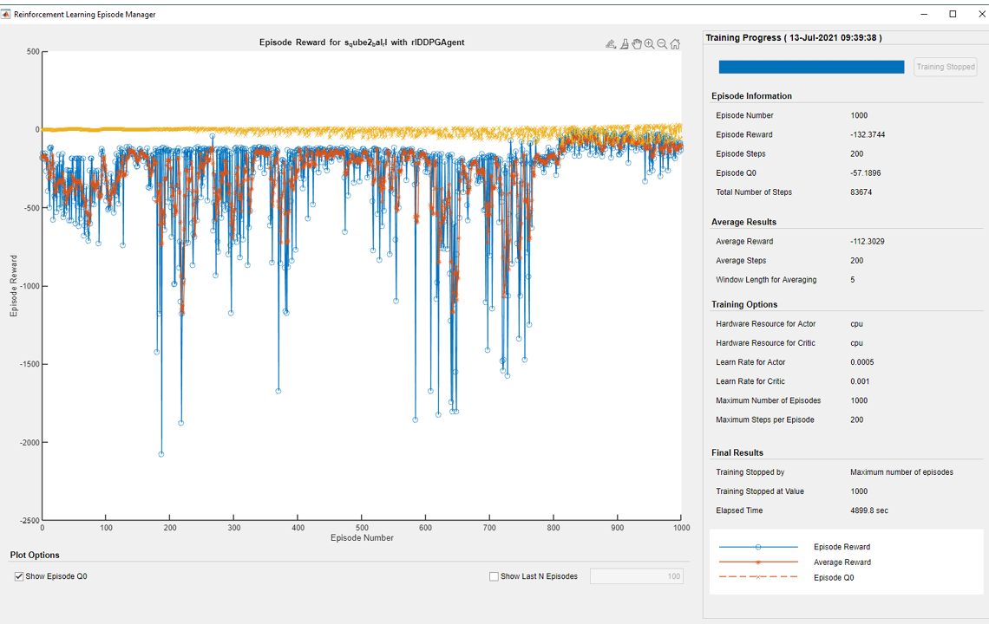Click the Episode Q0 legend entry
The height and width of the screenshot is (624, 989).
835,577
